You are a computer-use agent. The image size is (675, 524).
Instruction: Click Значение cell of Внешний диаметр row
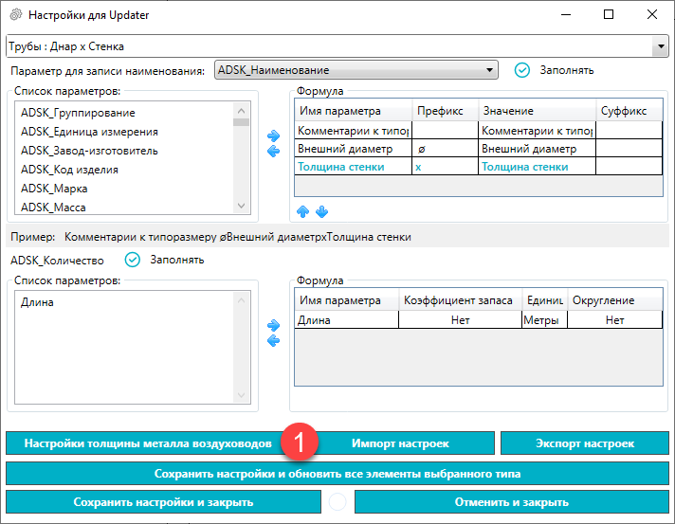[x=537, y=149]
